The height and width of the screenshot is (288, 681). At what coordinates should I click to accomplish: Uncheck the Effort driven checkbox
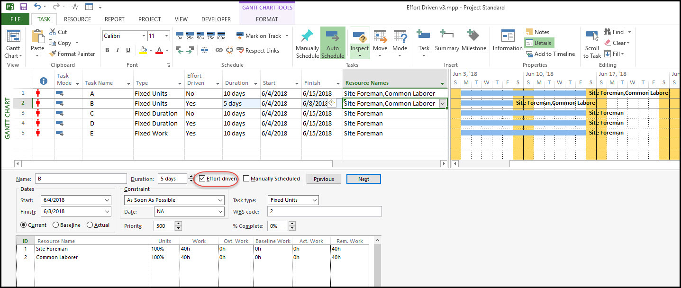[202, 179]
